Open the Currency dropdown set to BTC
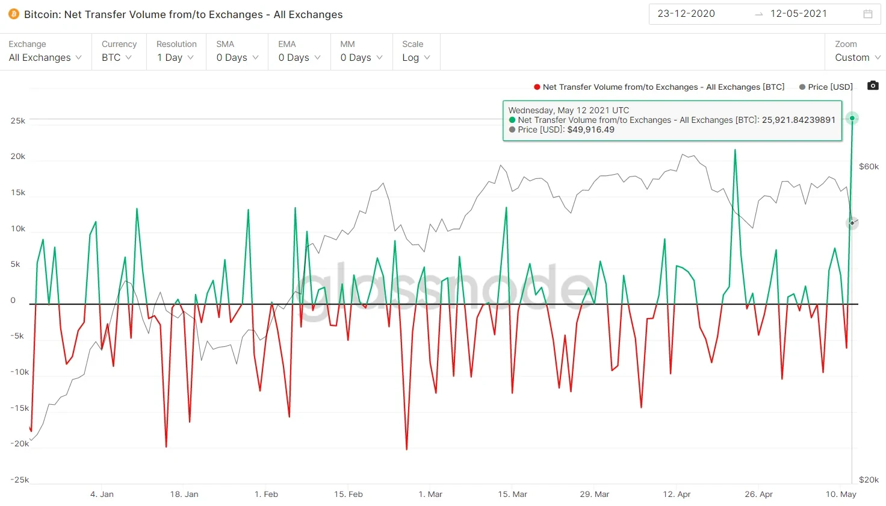Screen dimensions: 886x506 pyautogui.click(x=118, y=57)
